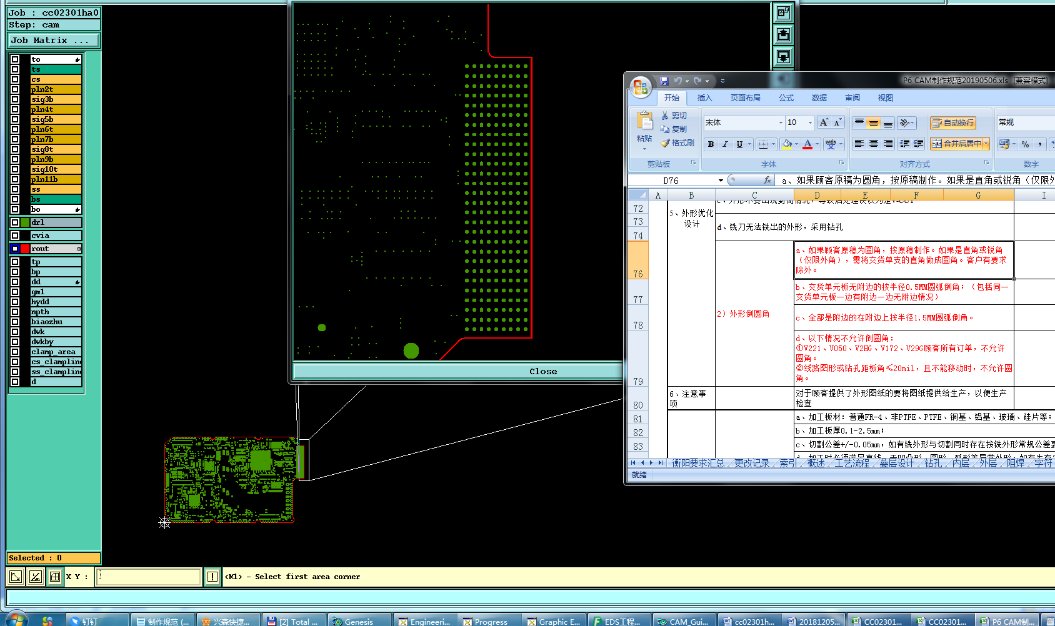Apply middle vertical alignment
The width and height of the screenshot is (1055, 626).
874,122
